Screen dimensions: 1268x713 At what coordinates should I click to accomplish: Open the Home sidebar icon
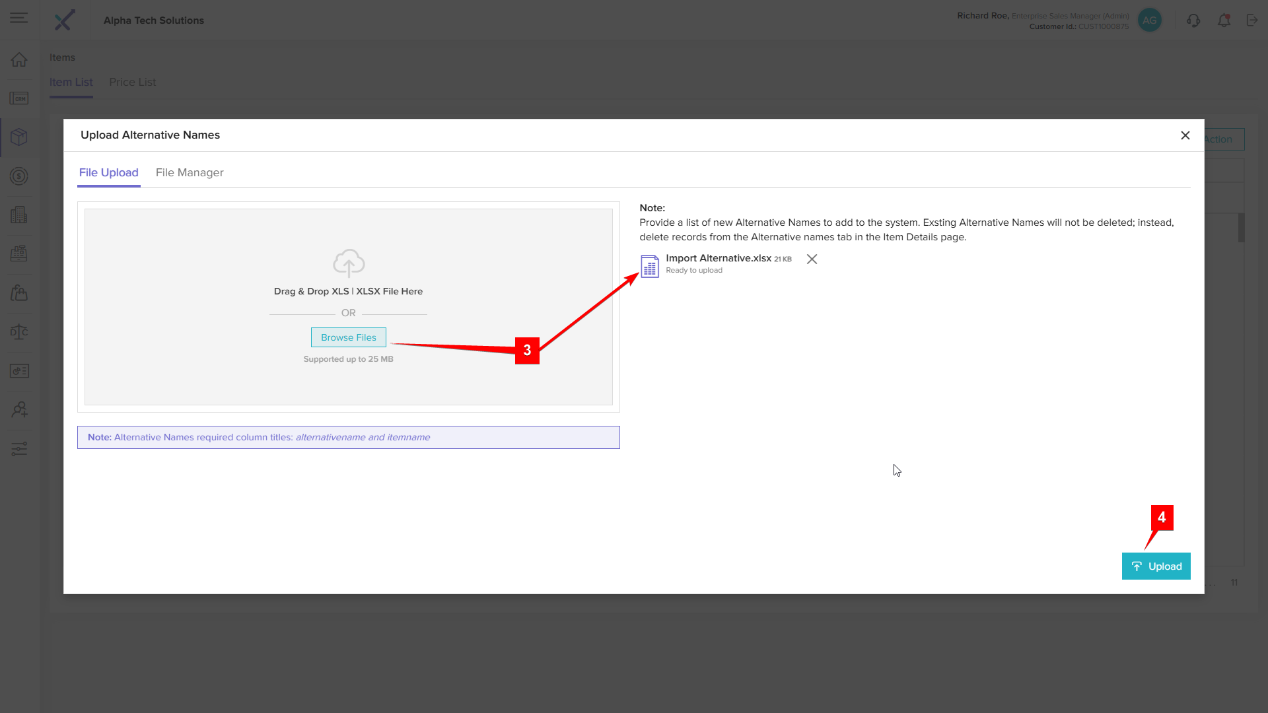coord(19,59)
